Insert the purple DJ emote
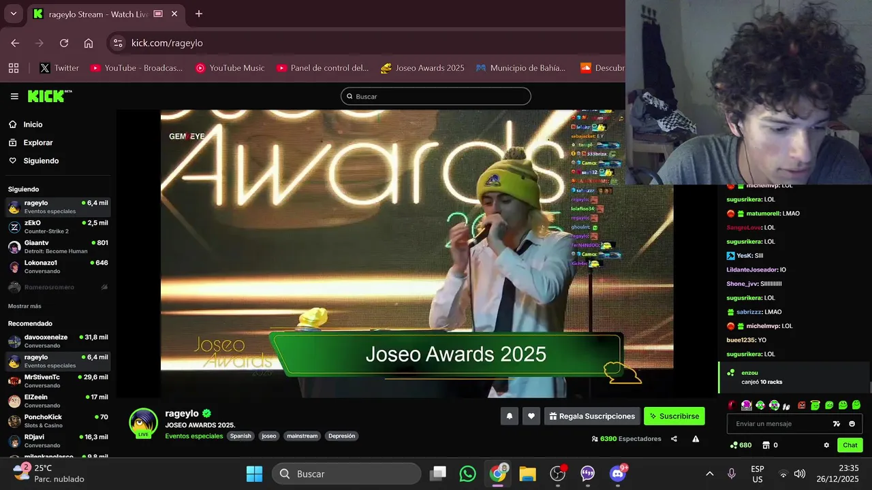Image resolution: width=872 pixels, height=490 pixels. click(747, 405)
